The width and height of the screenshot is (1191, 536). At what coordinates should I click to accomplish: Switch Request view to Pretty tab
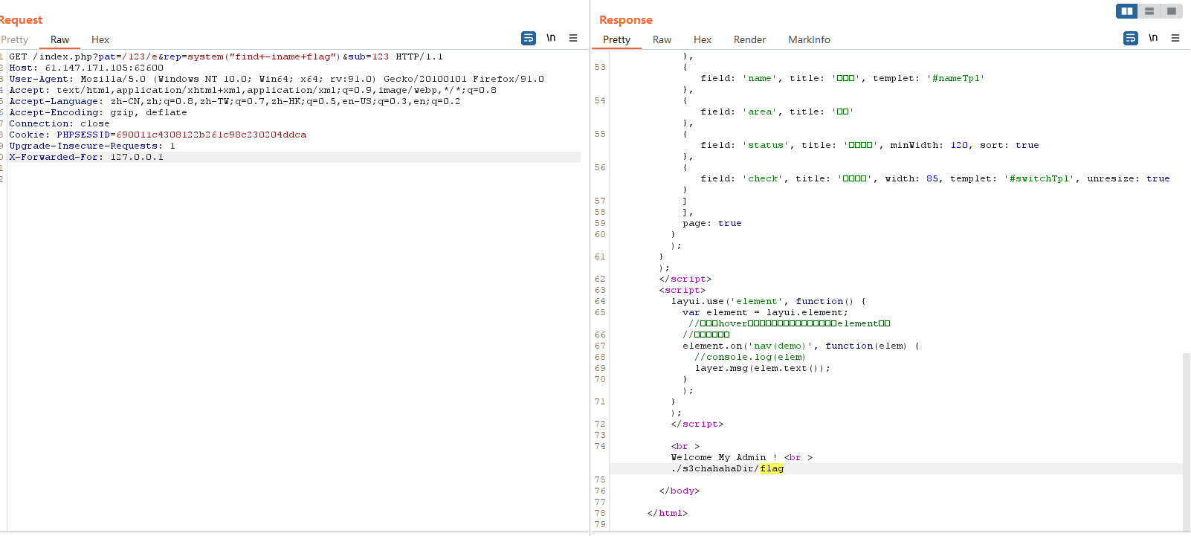point(14,40)
